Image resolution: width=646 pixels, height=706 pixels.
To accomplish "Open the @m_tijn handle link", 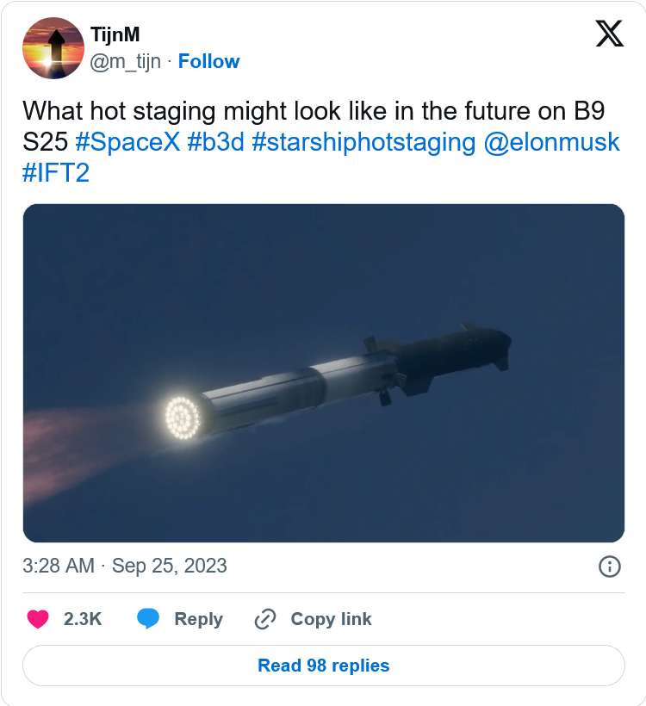I will coord(125,61).
